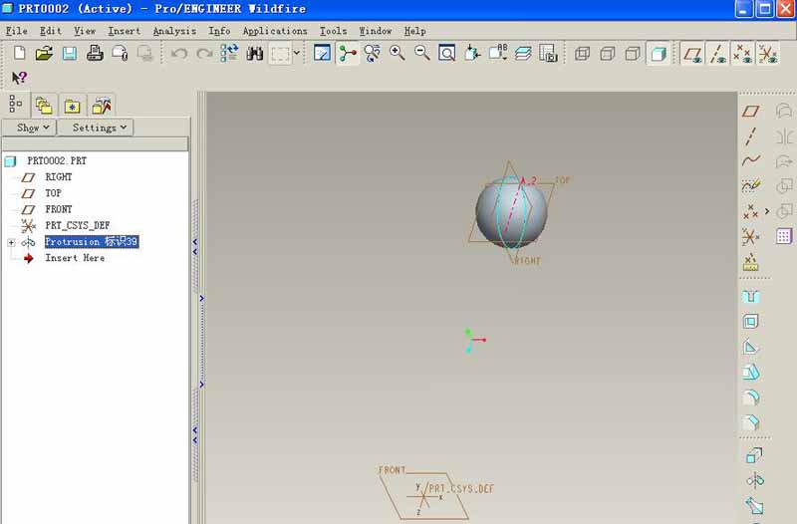The image size is (797, 524).
Task: Select the Chamfer tool
Action: 751,421
